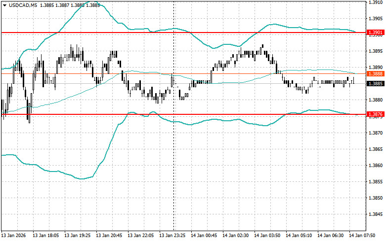
Task: Click the 1.3880 price scale value
Action: pyautogui.click(x=376, y=100)
